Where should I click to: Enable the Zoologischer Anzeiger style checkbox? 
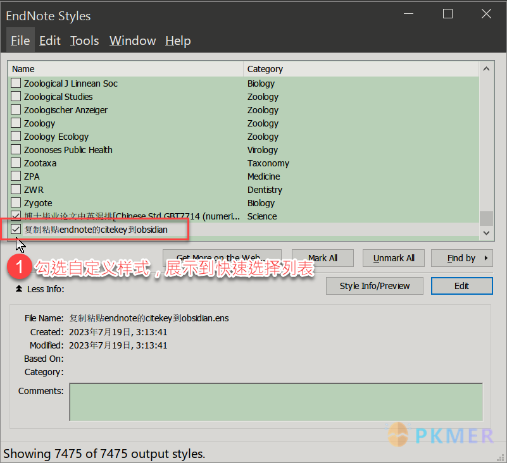pyautogui.click(x=16, y=109)
